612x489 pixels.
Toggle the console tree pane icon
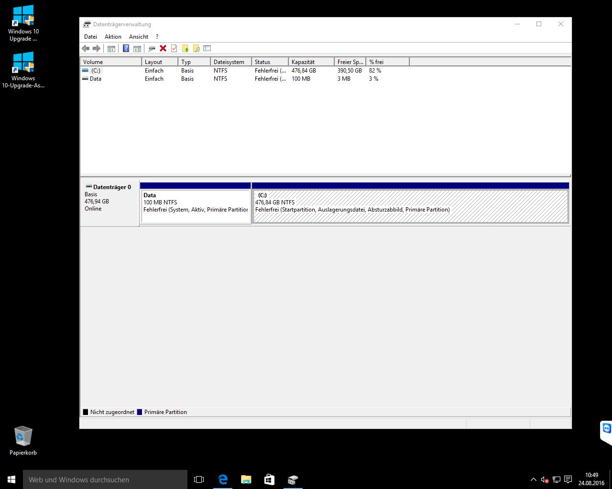[x=111, y=48]
